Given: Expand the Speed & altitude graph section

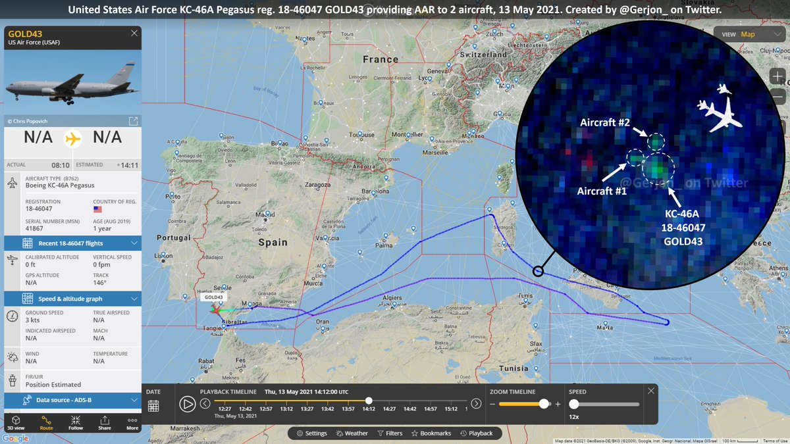Looking at the screenshot, I should pos(72,299).
